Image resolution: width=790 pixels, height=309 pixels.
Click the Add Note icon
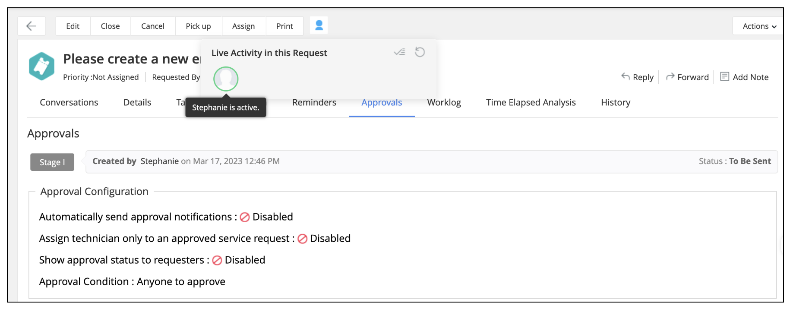tap(724, 77)
